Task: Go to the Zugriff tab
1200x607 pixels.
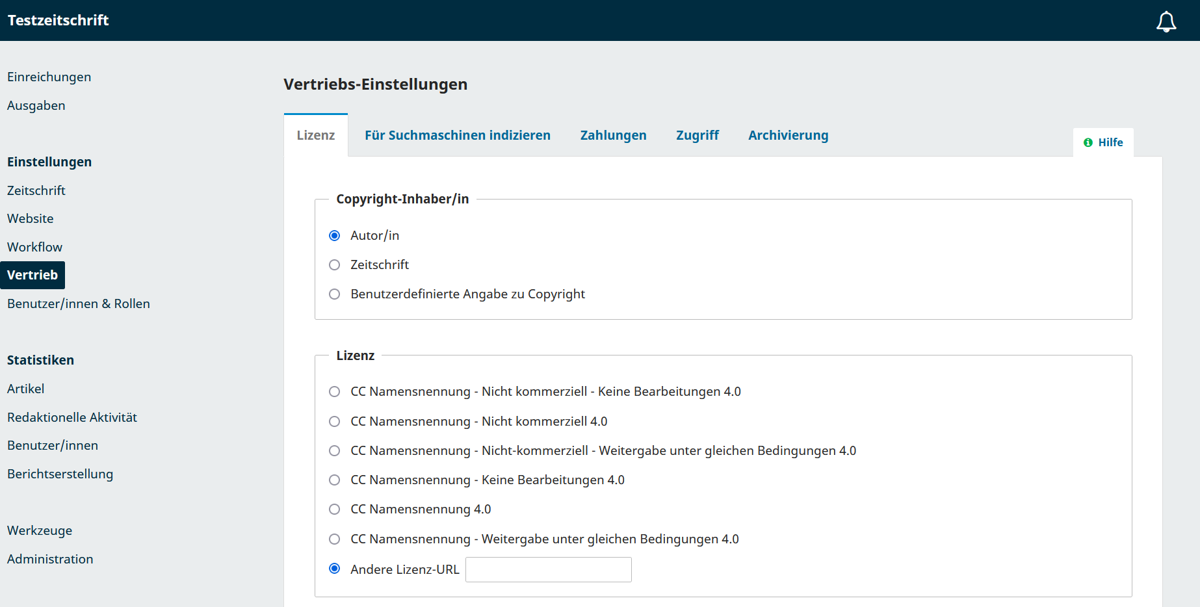Action: (x=697, y=135)
